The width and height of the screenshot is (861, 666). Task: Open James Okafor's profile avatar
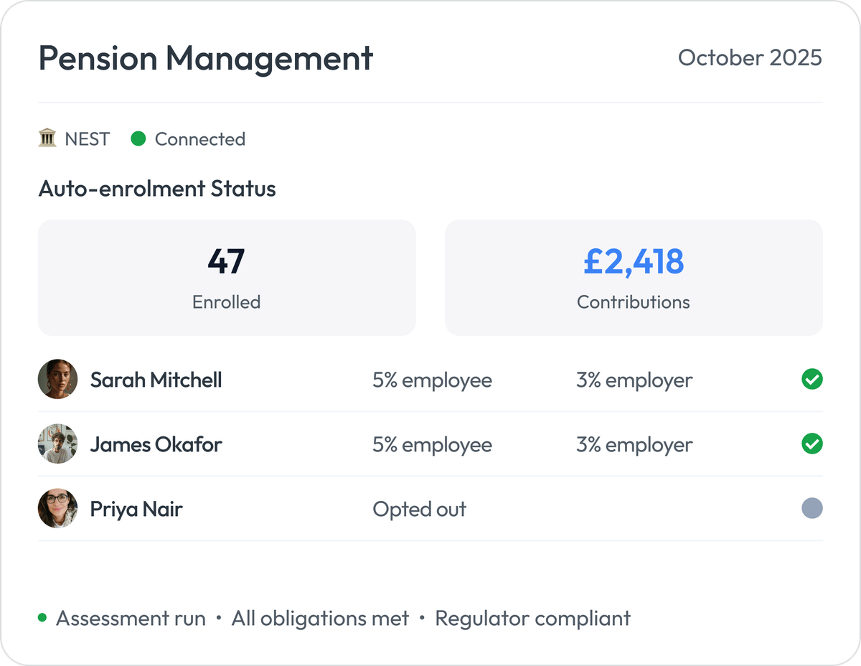(57, 444)
